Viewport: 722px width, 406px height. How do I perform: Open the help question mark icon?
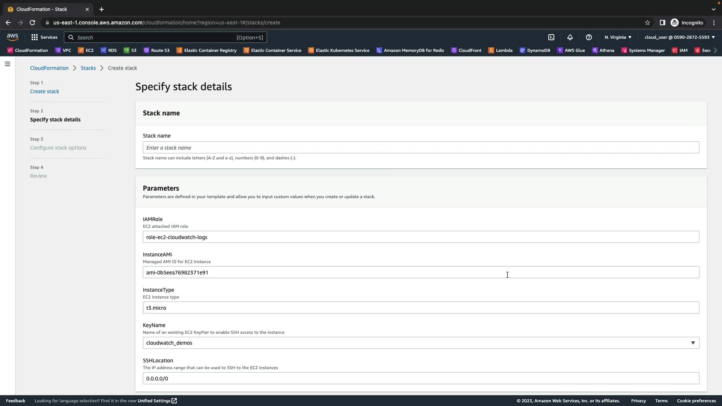point(589,37)
